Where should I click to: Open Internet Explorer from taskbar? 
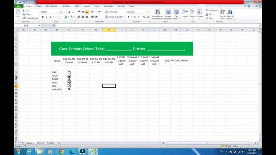point(29,152)
